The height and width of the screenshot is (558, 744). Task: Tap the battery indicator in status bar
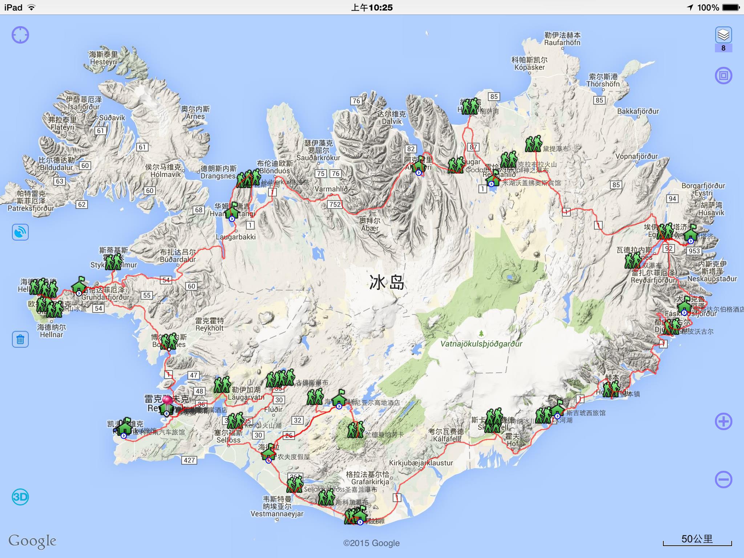pos(730,7)
